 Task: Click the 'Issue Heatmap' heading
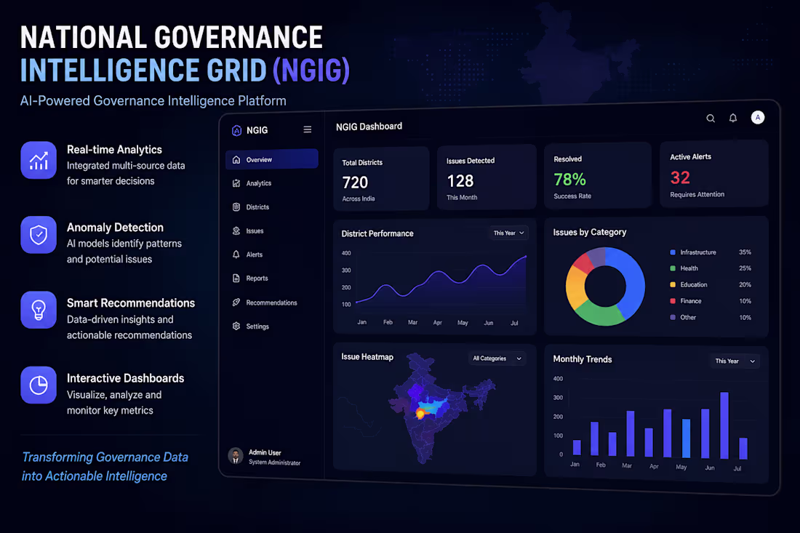[367, 357]
